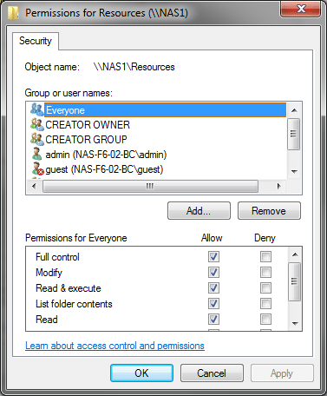This screenshot has height=396, width=327.
Task: Select guest (NAS-F6-02-BC\guest) user
Action: pos(104,169)
